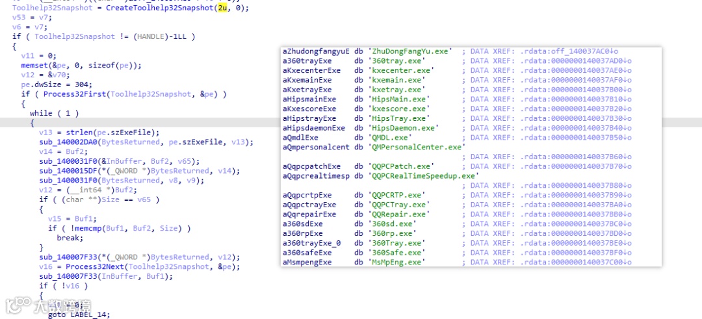Click LABEL_14 in the goto statement

click(90, 314)
